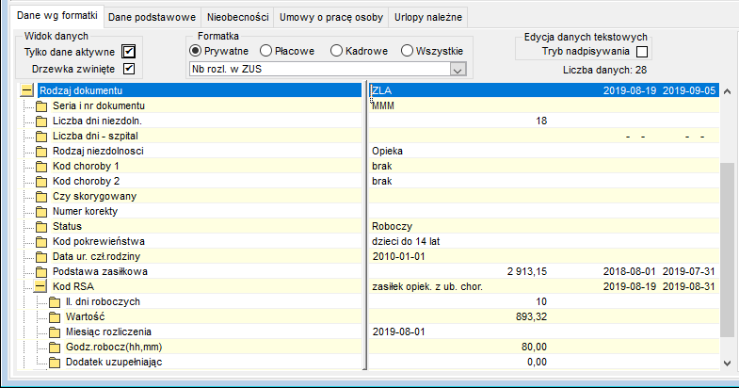
Task: Click zasiłek opiek. z ub. chor. value
Action: click(427, 286)
